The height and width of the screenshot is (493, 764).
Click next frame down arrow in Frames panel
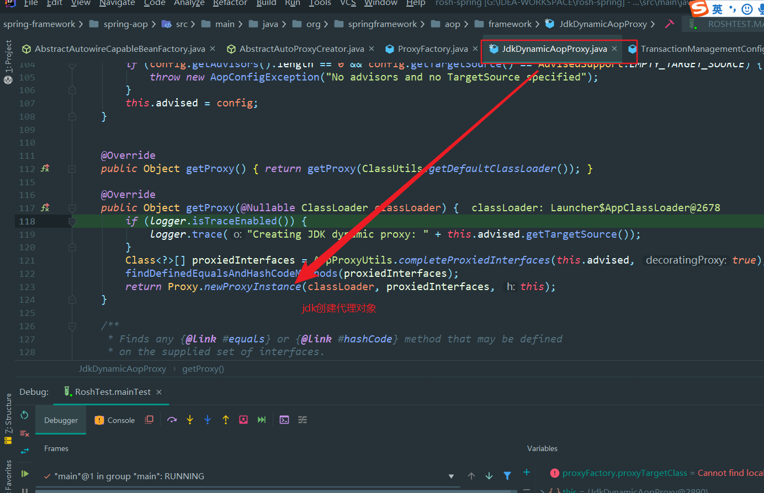tap(489, 476)
